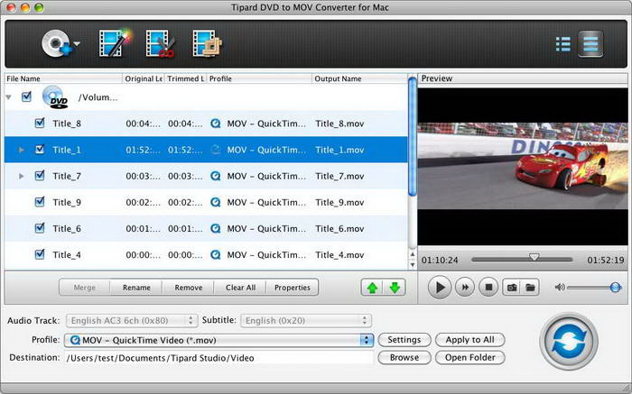Click the Output Name column header
This screenshot has height=394, width=632.
point(358,78)
